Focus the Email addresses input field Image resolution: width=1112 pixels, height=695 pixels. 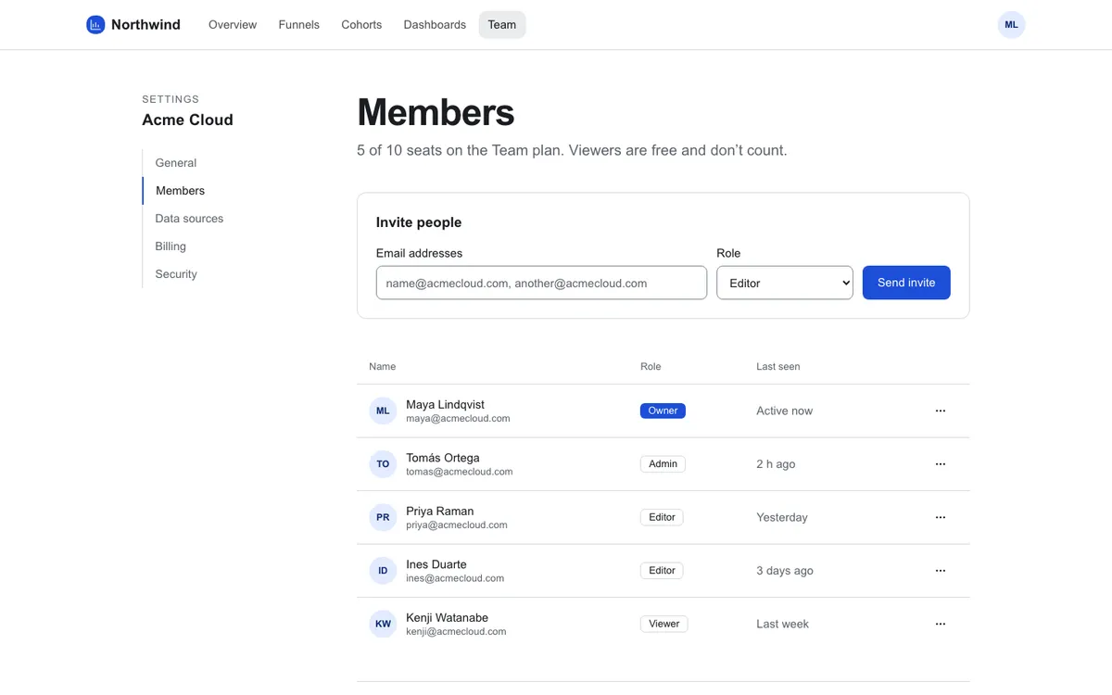(541, 283)
